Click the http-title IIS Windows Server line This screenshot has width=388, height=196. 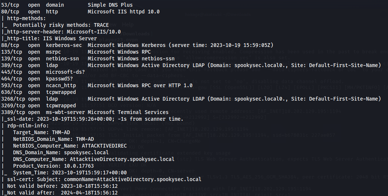coord(49,38)
